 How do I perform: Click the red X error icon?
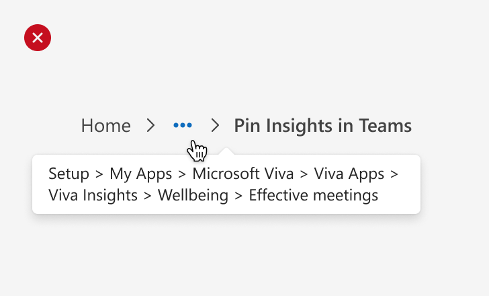pyautogui.click(x=38, y=38)
